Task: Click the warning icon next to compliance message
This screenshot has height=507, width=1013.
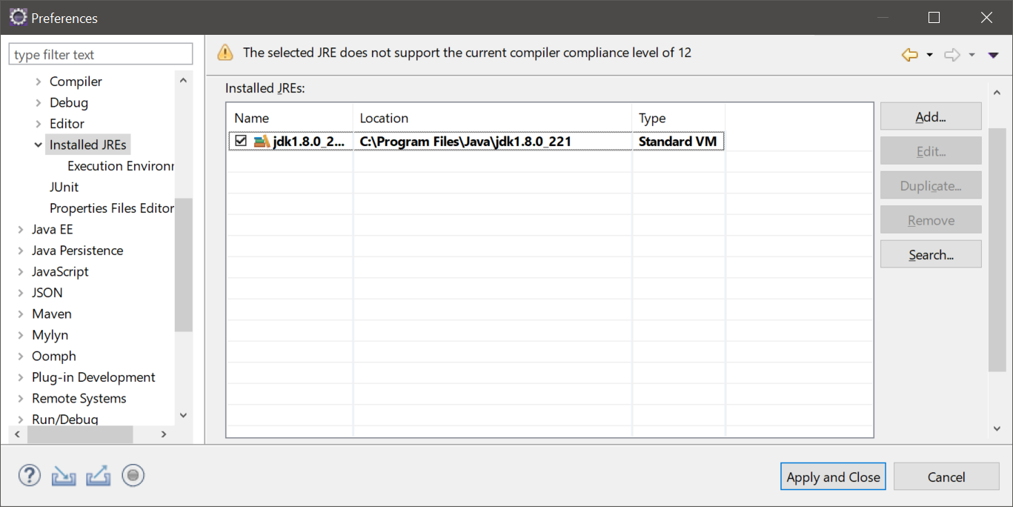Action: 225,53
